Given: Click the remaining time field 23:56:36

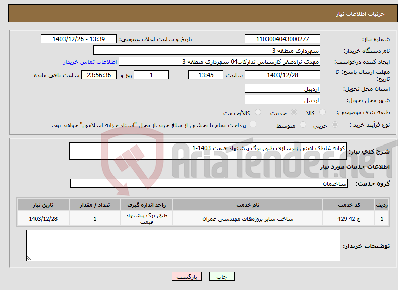Looking at the screenshot, I should click(99, 75).
